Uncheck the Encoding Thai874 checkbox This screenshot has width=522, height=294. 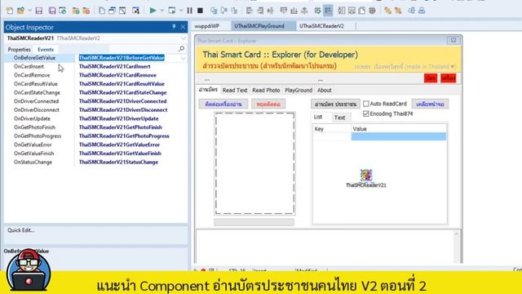pos(366,114)
